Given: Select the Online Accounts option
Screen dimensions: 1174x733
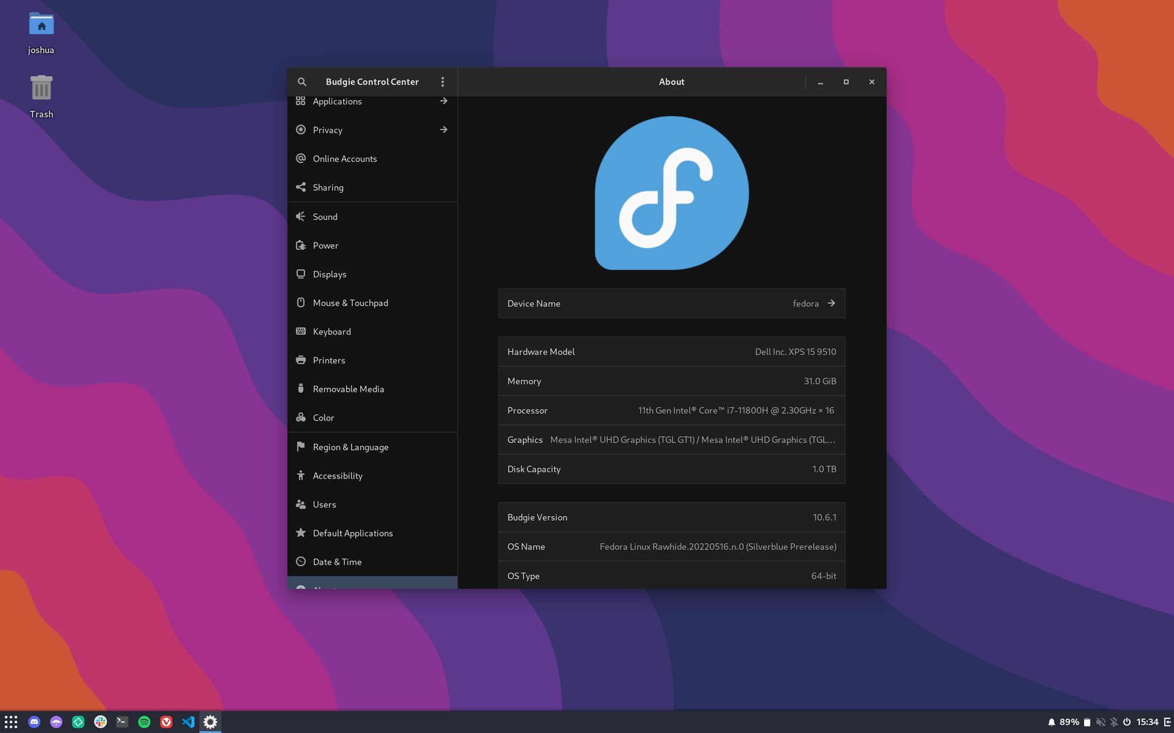Looking at the screenshot, I should point(344,159).
